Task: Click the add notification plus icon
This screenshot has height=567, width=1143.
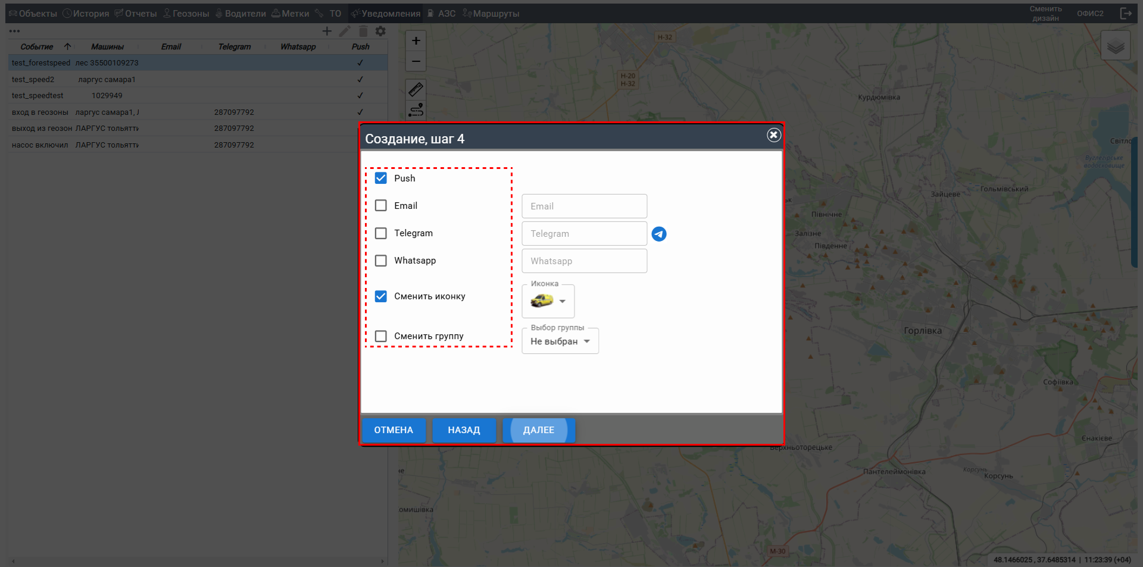Action: pos(327,31)
